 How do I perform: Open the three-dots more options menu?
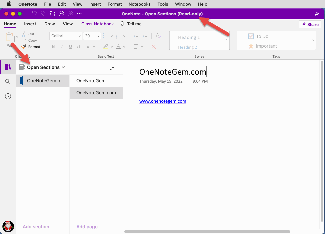(x=79, y=14)
